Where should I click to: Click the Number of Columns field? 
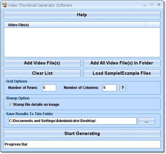(x=110, y=88)
